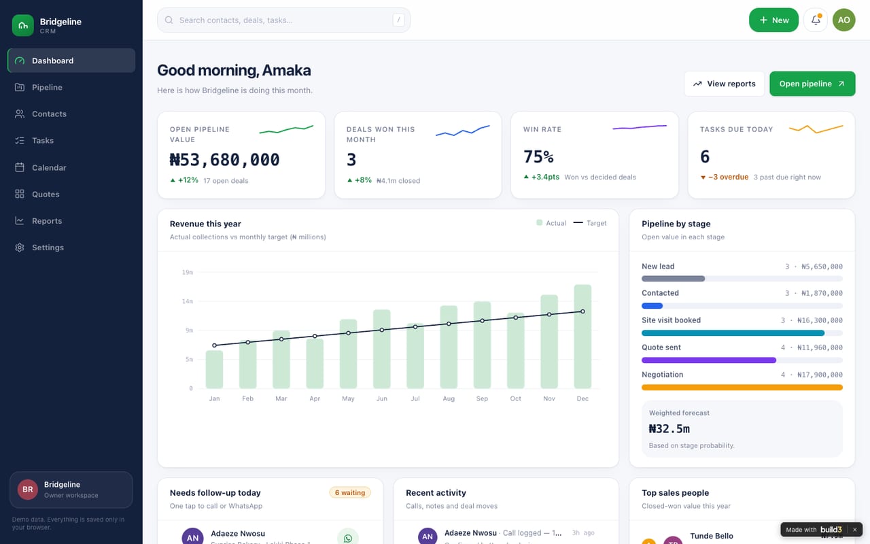Viewport: 870px width, 544px height.
Task: Open Settings from the sidebar
Action: pyautogui.click(x=71, y=248)
